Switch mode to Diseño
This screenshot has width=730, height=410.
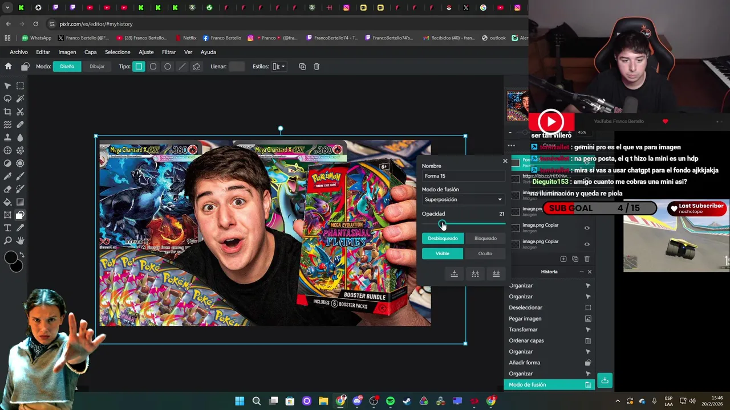click(67, 66)
